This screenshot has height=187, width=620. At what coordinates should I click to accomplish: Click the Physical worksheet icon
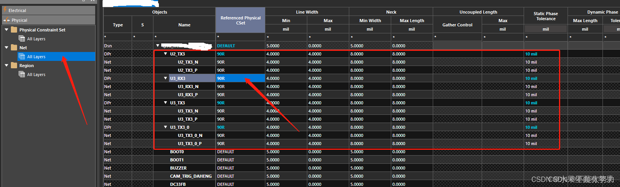click(7, 20)
